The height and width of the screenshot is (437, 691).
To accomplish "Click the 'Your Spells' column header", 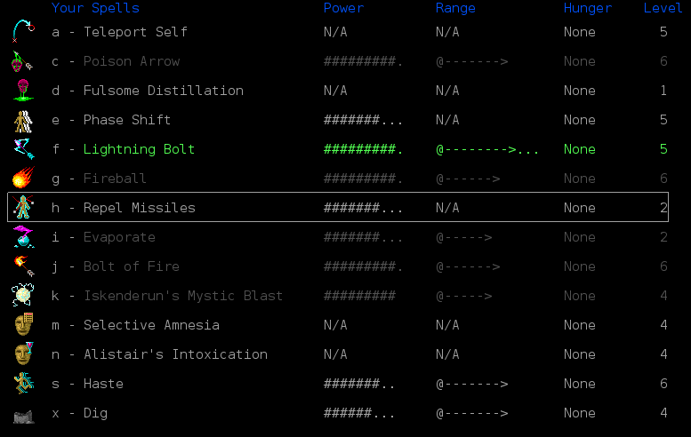I will pos(95,8).
